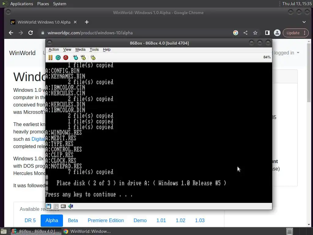The width and height of the screenshot is (313, 235).
Task: Click show desktop icon in bottom panel
Action: 4,231
